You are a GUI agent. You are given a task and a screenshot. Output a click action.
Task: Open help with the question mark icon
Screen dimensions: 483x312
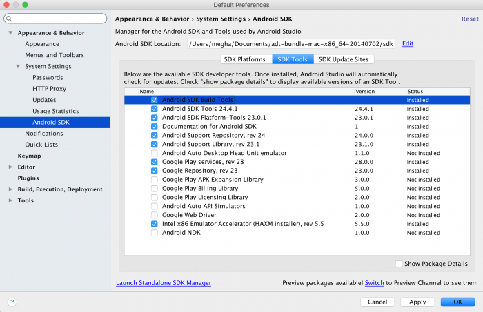coord(12,302)
